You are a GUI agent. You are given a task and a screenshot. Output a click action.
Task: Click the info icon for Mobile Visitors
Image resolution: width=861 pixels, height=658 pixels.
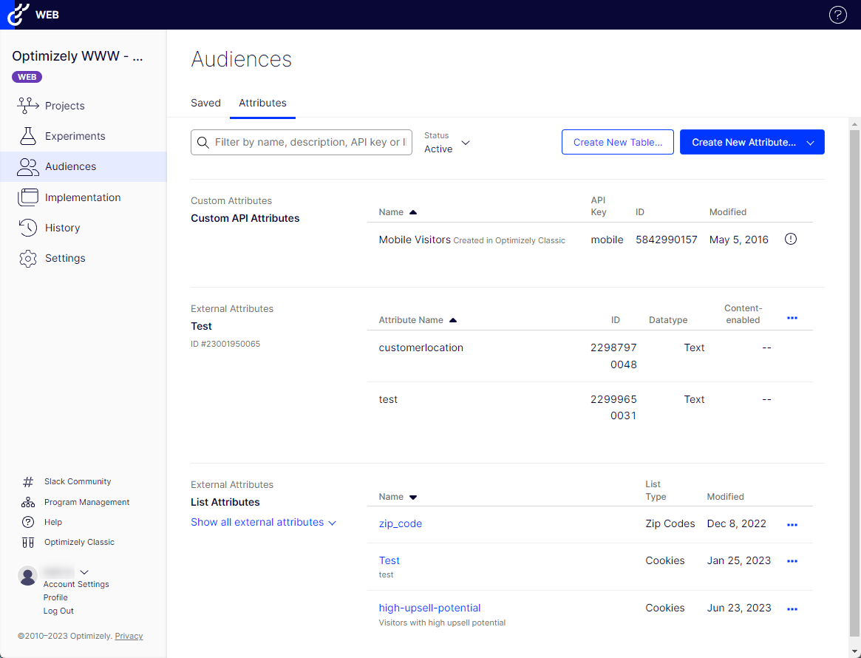pyautogui.click(x=791, y=239)
